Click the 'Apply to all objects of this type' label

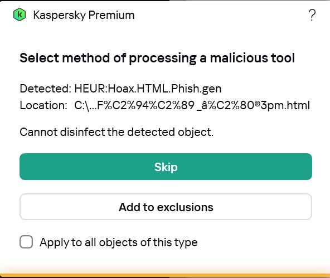(x=119, y=242)
